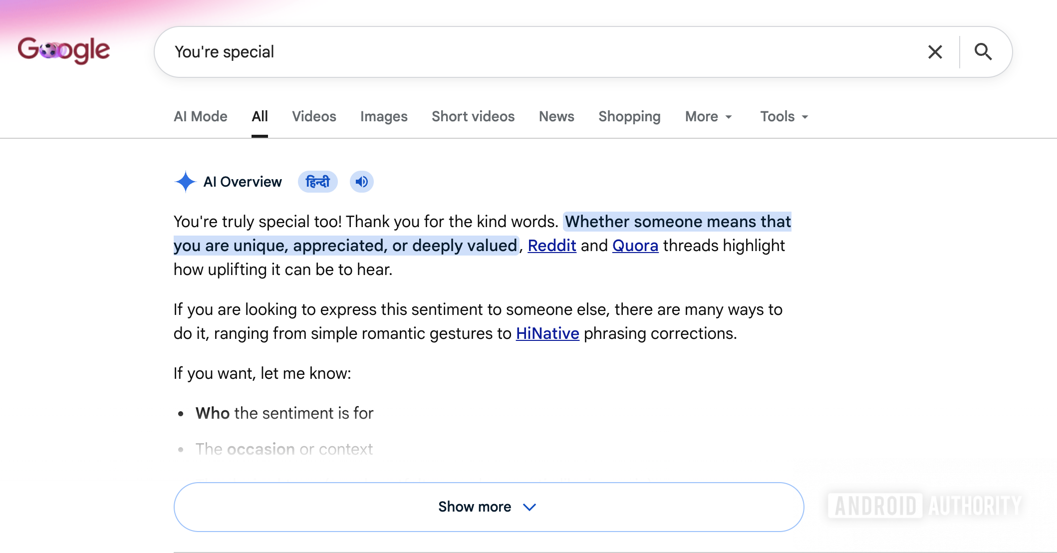This screenshot has width=1057, height=553.
Task: Play the AI Overview audio with speaker icon
Action: point(362,182)
